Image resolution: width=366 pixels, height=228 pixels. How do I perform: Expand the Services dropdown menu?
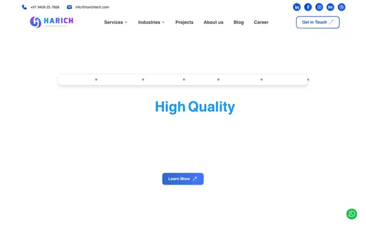pos(116,22)
